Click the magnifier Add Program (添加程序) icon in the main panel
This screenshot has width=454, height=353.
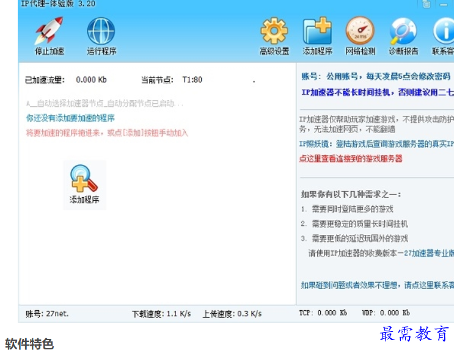click(x=84, y=184)
